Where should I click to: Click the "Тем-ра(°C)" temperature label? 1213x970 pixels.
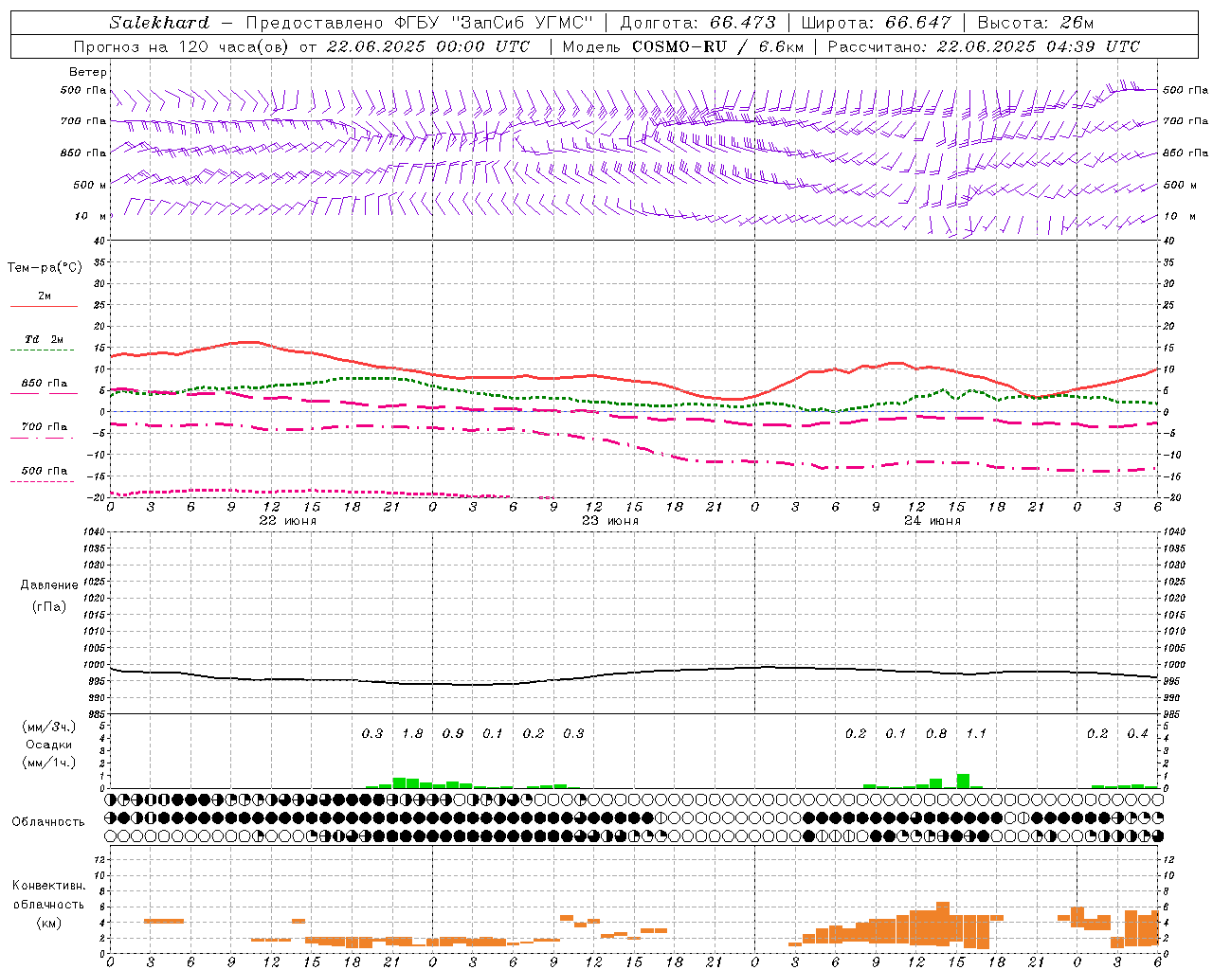[45, 268]
